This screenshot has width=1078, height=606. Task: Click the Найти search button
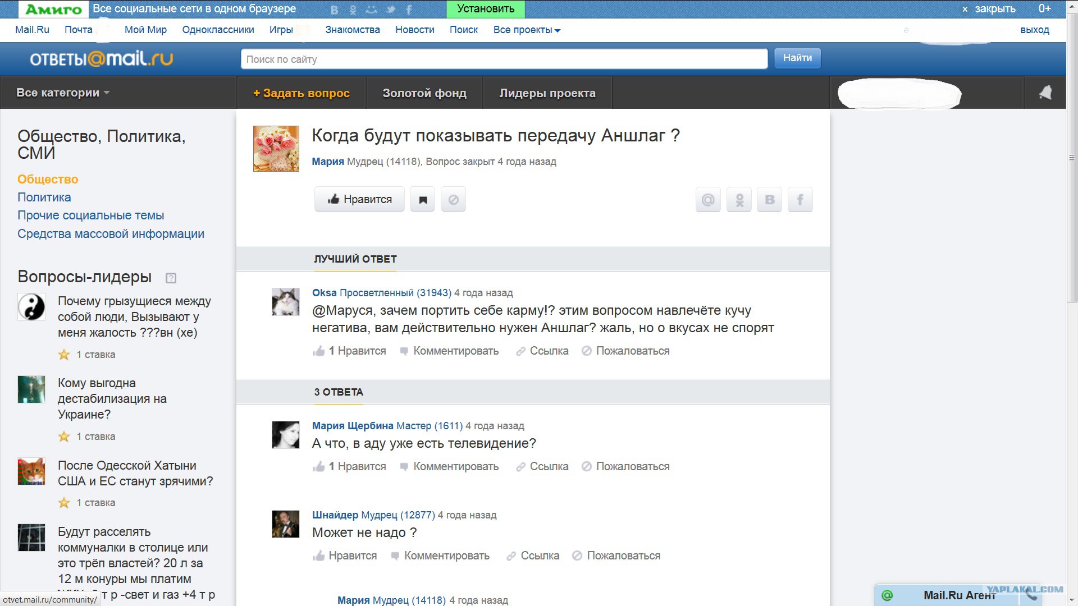click(797, 58)
